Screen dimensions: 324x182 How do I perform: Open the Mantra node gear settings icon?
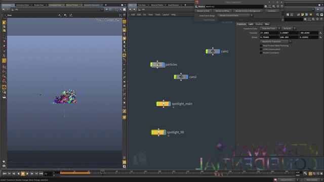point(266,7)
